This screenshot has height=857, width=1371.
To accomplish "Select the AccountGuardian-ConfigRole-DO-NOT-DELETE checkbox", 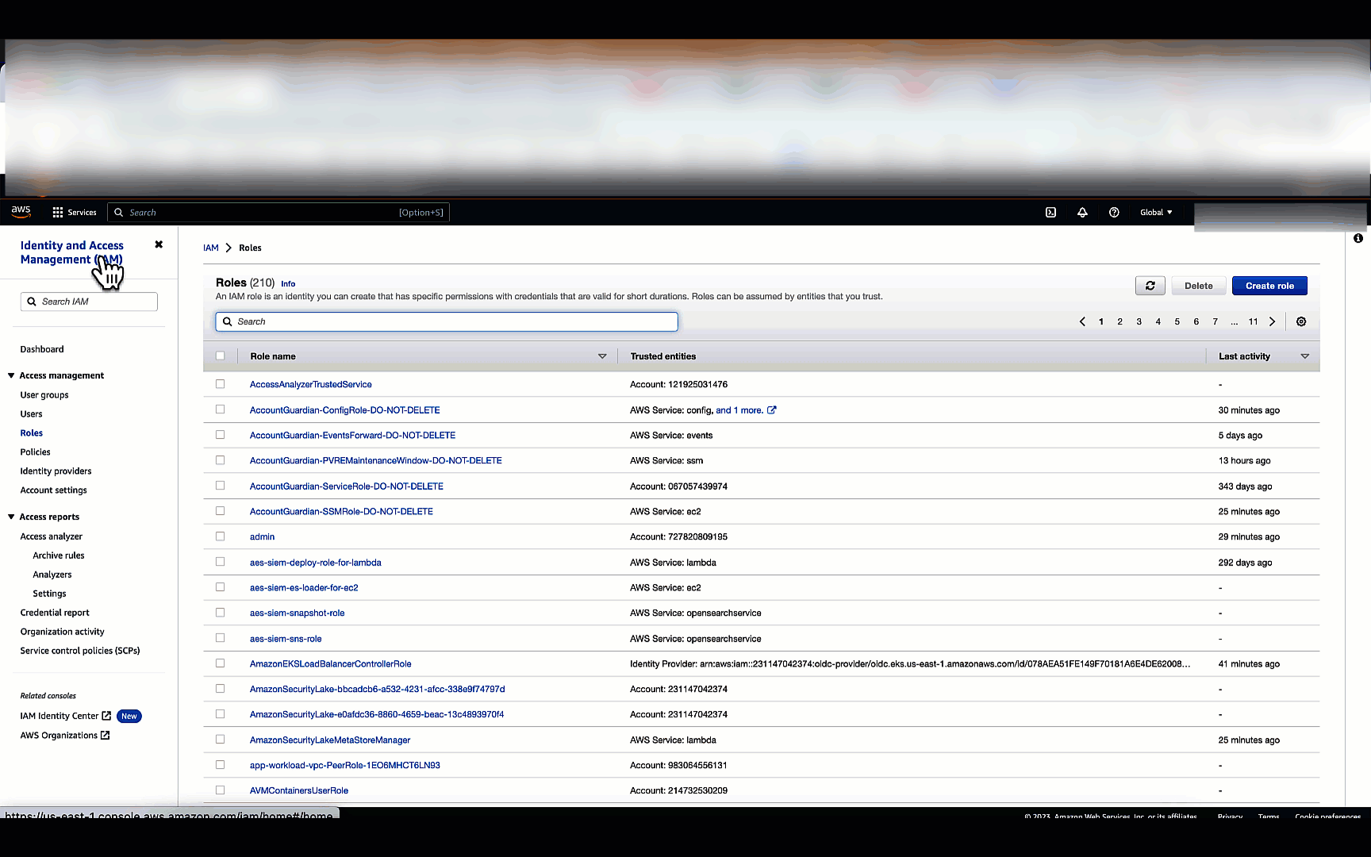I will (x=220, y=409).
